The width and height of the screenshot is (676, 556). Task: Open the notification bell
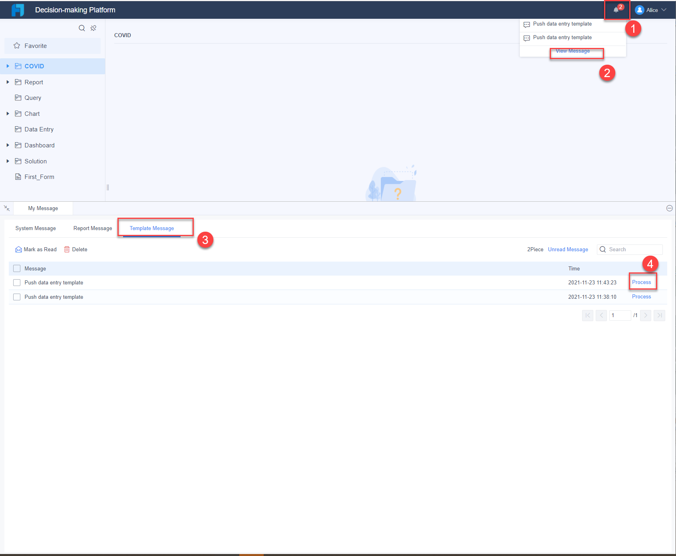coord(616,10)
